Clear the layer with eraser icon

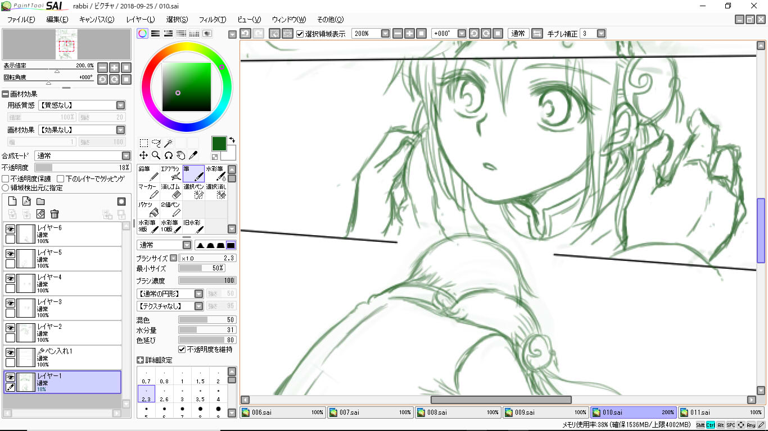40,214
